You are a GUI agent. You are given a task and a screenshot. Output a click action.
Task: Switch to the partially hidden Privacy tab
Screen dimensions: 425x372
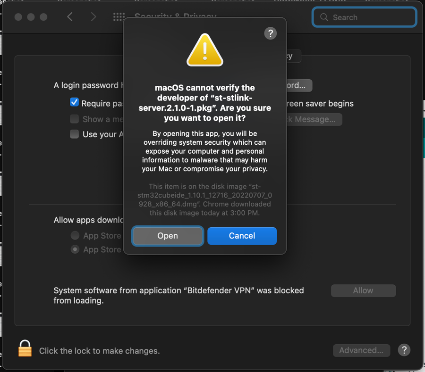pos(293,56)
